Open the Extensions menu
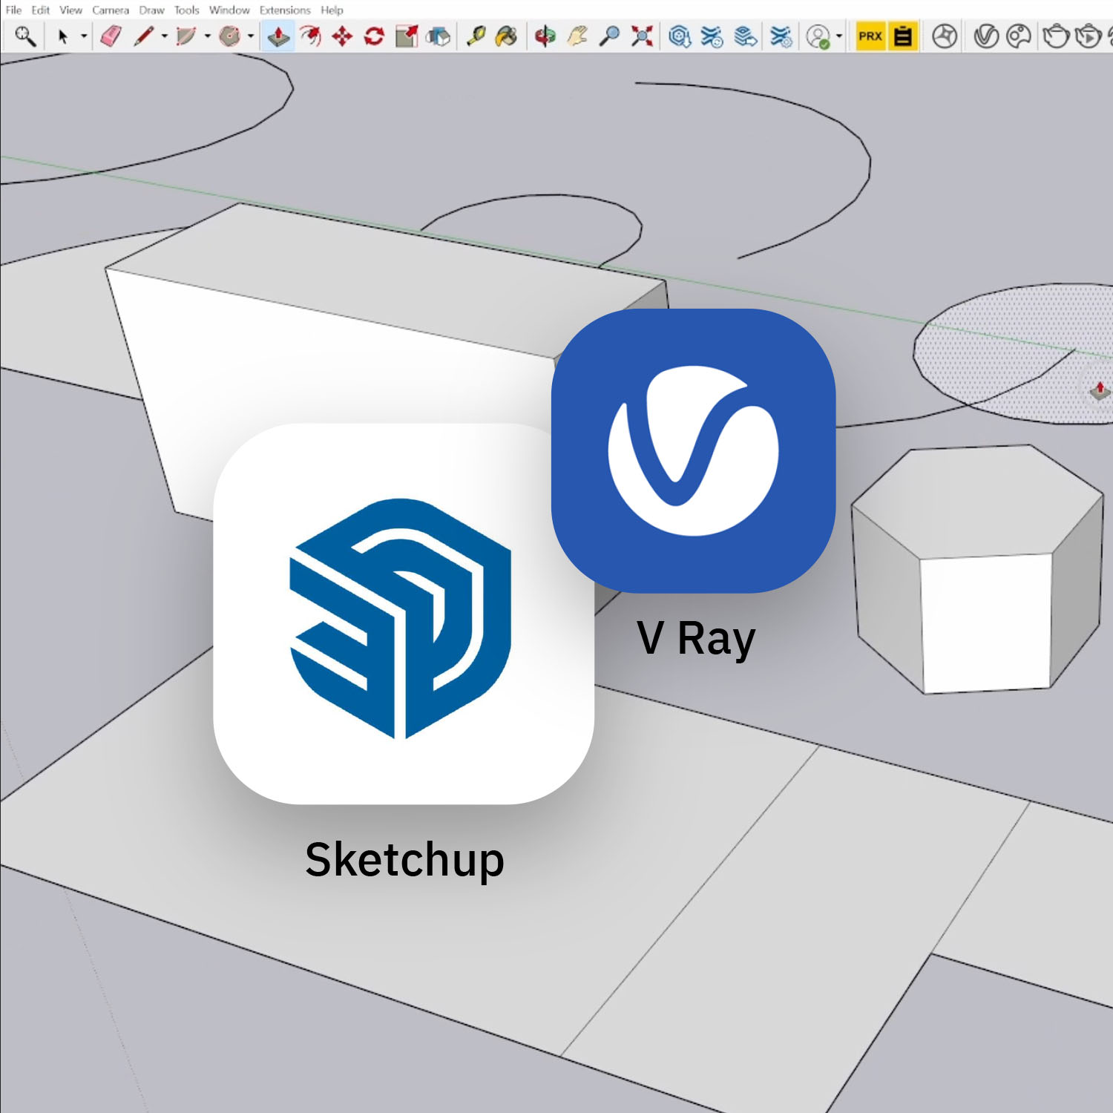 click(284, 10)
